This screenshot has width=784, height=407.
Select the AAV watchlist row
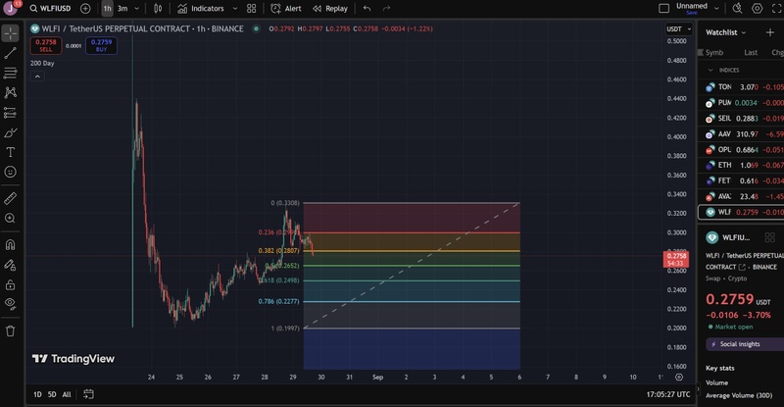741,134
